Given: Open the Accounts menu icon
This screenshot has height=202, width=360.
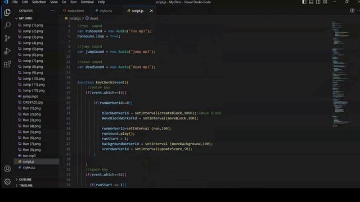Looking at the screenshot, I should tap(7, 169).
